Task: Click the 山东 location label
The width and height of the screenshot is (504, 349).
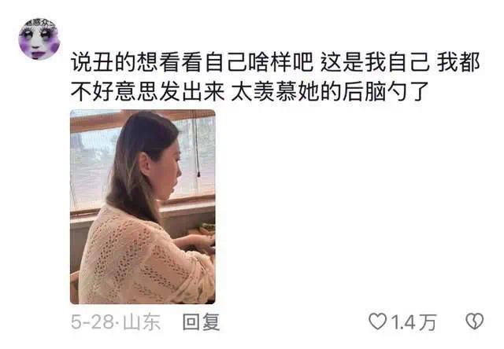Action: 141,322
